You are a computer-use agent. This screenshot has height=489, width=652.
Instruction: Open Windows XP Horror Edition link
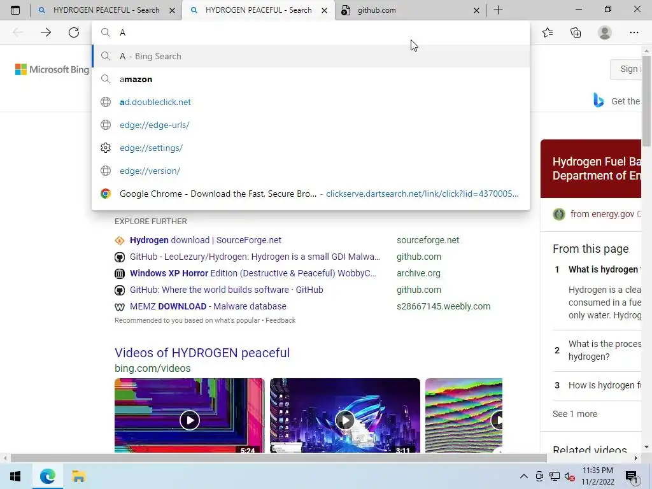click(253, 273)
